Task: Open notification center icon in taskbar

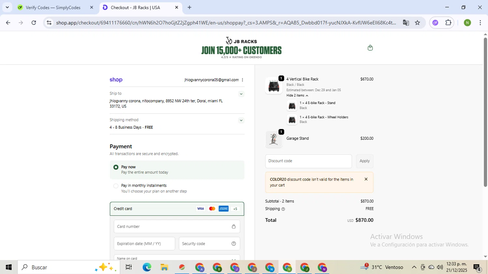Action: coord(477,268)
